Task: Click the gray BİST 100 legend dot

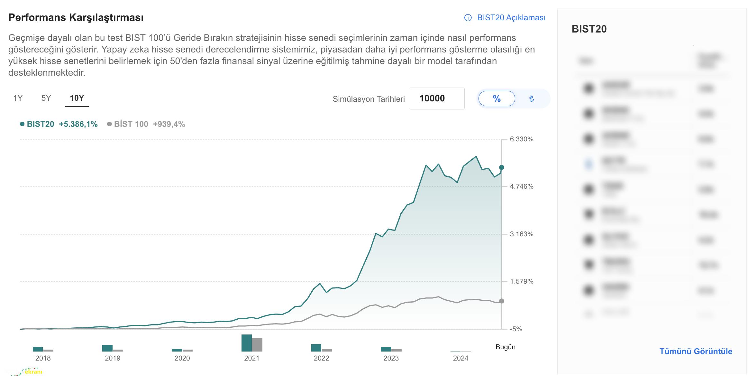Action: pyautogui.click(x=109, y=124)
